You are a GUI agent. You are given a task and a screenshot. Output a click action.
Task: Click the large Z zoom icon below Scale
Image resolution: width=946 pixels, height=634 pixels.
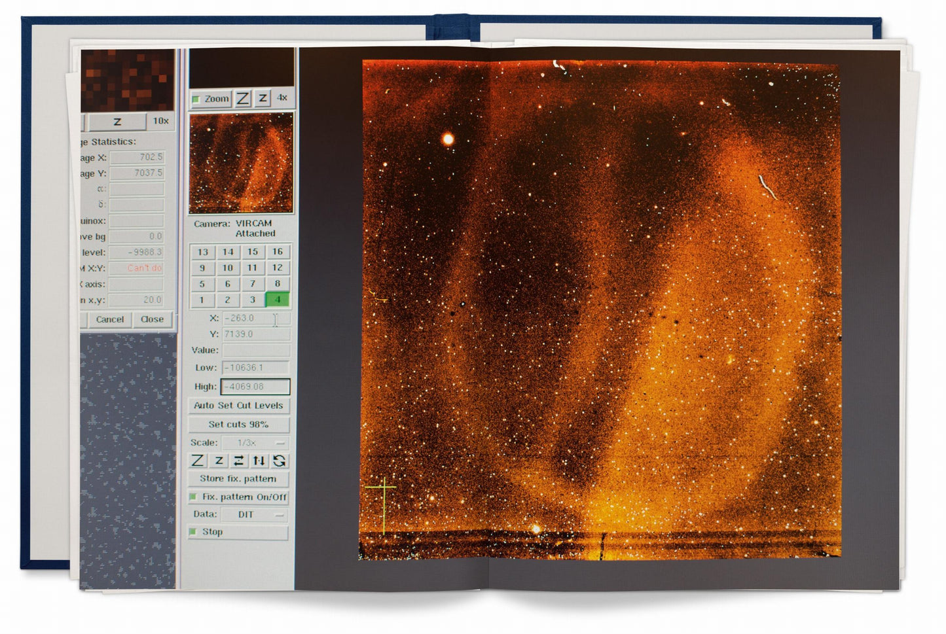[198, 461]
